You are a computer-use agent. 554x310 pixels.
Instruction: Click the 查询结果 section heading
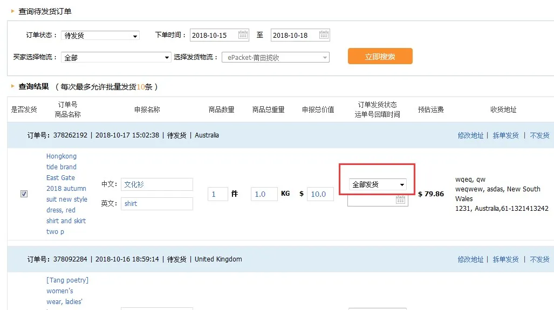point(33,86)
